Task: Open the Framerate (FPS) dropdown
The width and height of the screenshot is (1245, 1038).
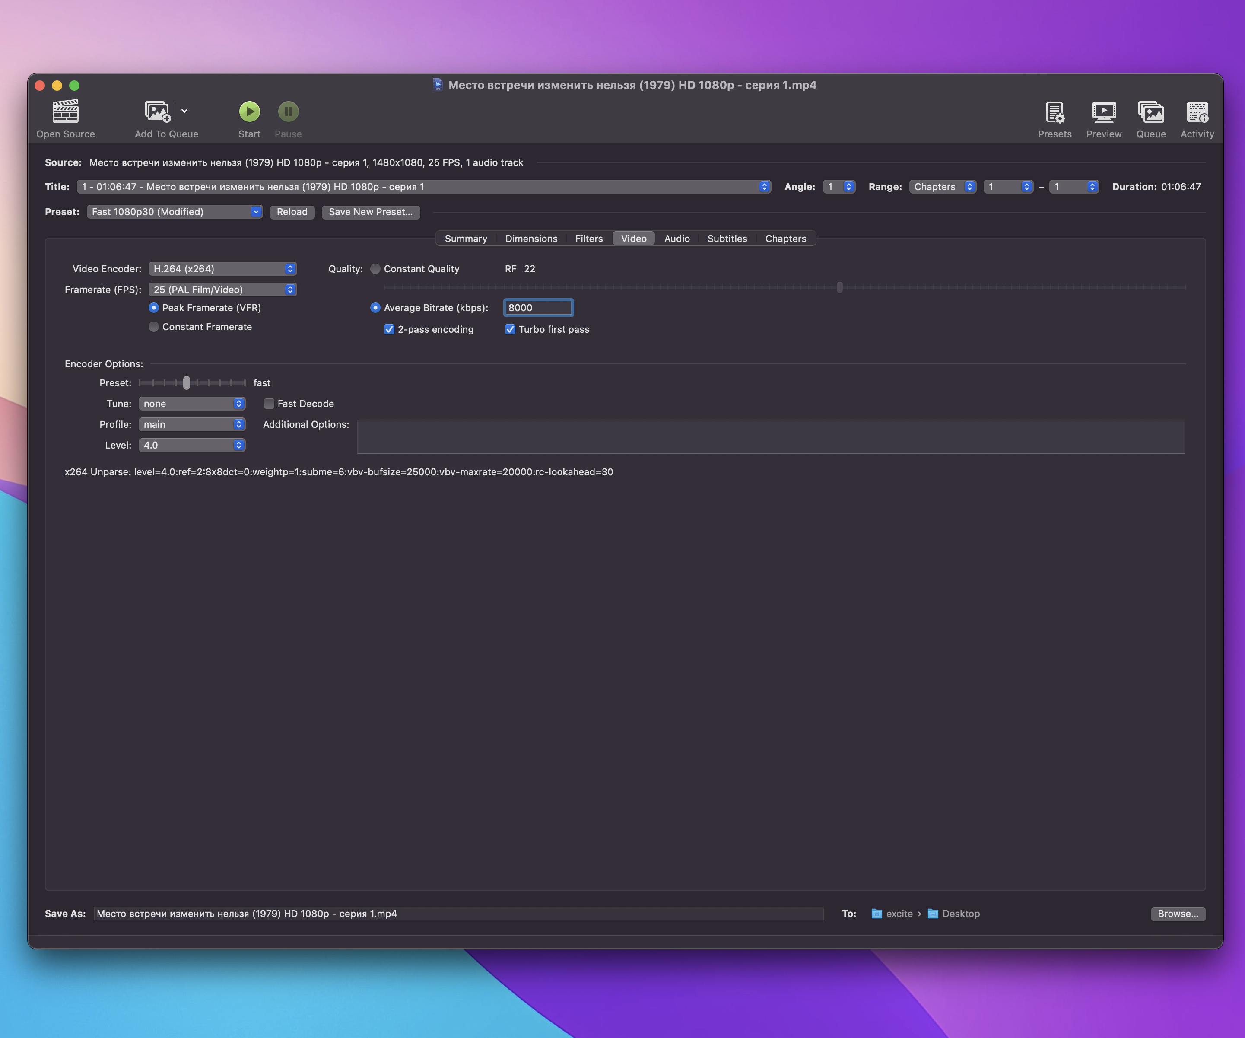Action: click(222, 290)
